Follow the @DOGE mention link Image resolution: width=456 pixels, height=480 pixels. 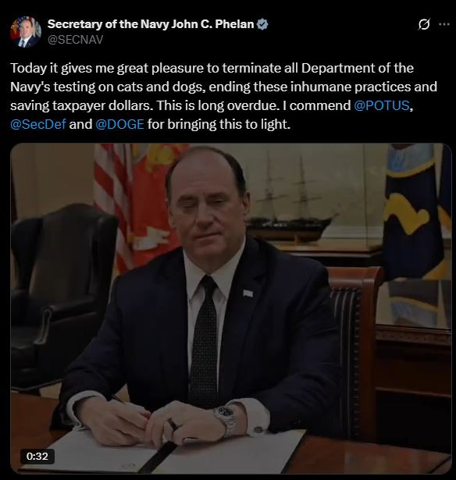tap(119, 124)
